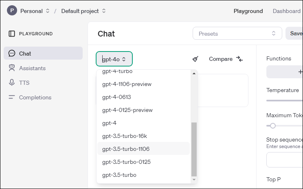Click the clear chat broom icon
Image resolution: width=303 pixels, height=189 pixels.
point(195,59)
